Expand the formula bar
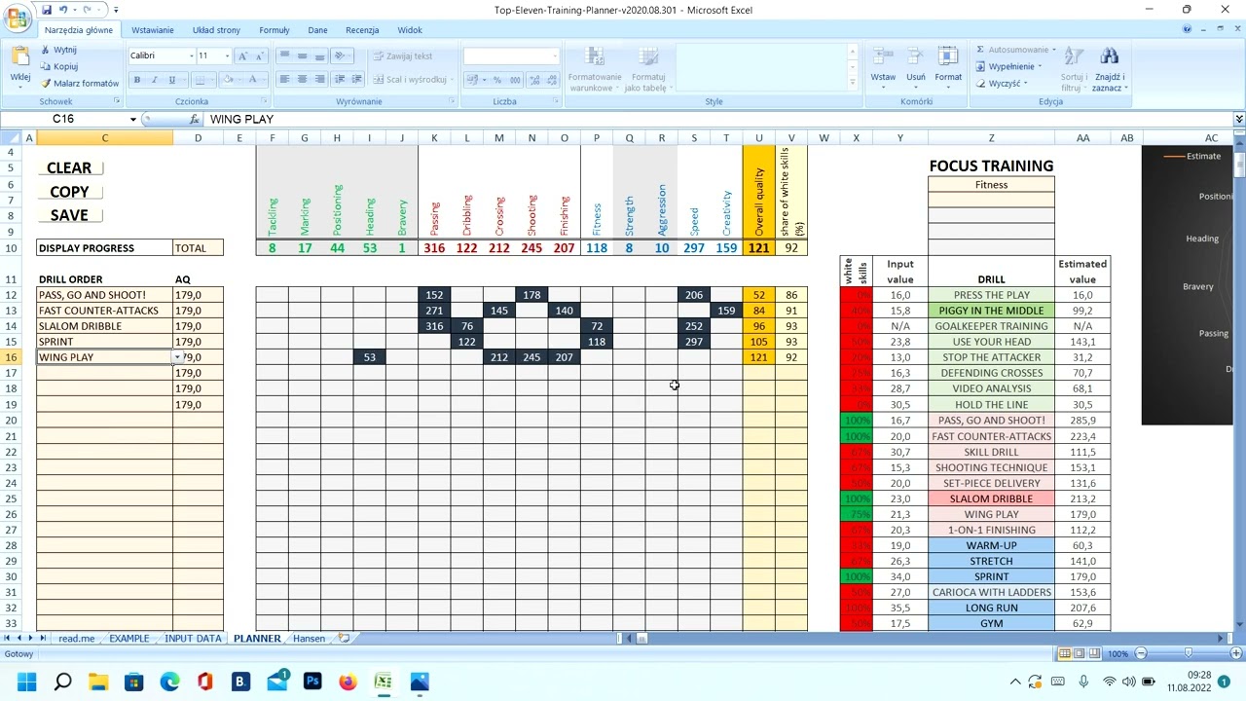The width and height of the screenshot is (1246, 701). coord(1238,119)
